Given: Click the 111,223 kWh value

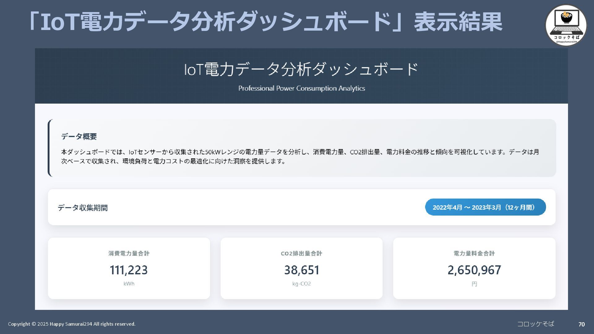Looking at the screenshot, I should pyautogui.click(x=129, y=270).
